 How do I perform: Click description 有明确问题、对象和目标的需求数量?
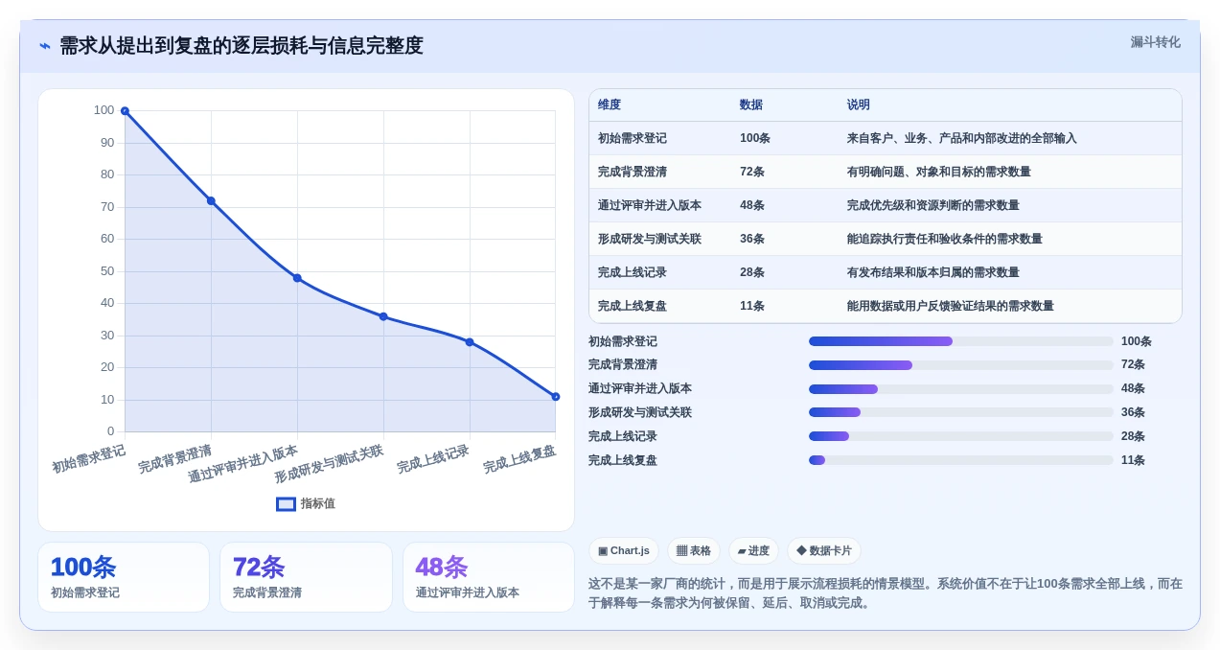939,173
